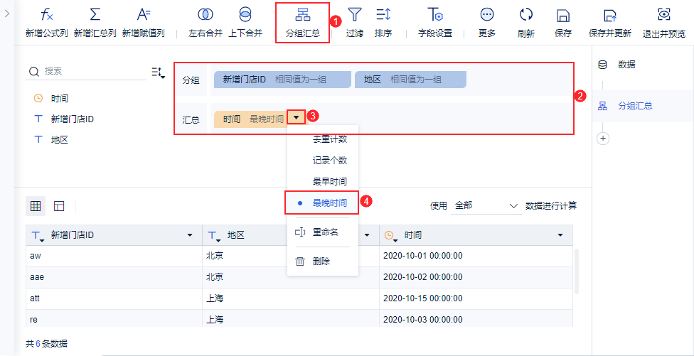Click the plus icon to add a step
This screenshot has width=694, height=356.
click(x=603, y=139)
